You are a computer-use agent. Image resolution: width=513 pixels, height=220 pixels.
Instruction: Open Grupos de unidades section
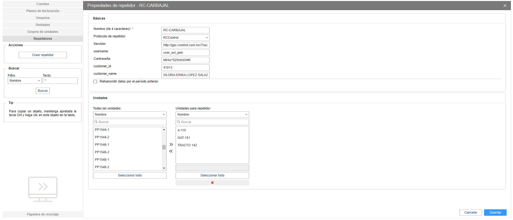click(x=43, y=32)
